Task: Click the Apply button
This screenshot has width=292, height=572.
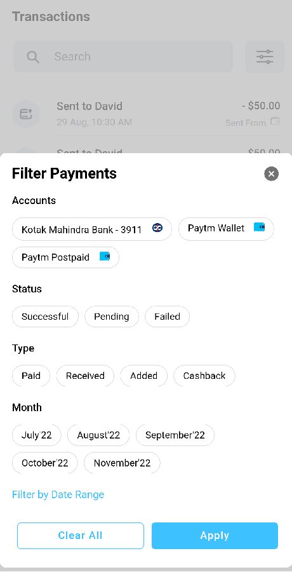Action: click(x=215, y=536)
